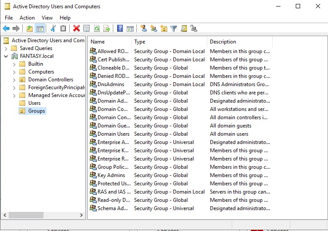Screen dimensions: 328x231
Task: Select the Computers tree item
Action: [41, 72]
